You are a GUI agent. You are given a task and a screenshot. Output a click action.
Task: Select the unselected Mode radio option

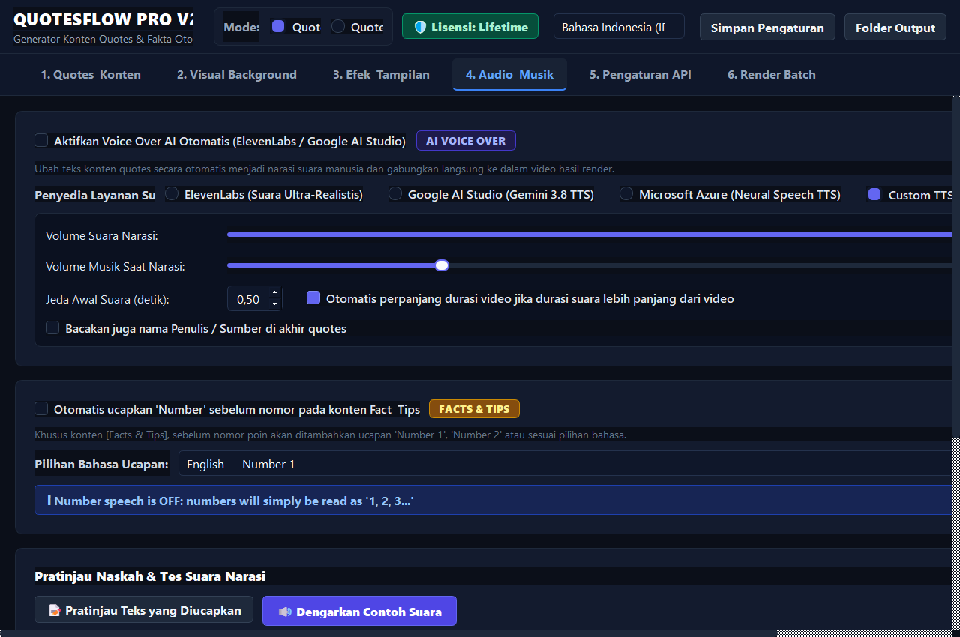click(338, 27)
